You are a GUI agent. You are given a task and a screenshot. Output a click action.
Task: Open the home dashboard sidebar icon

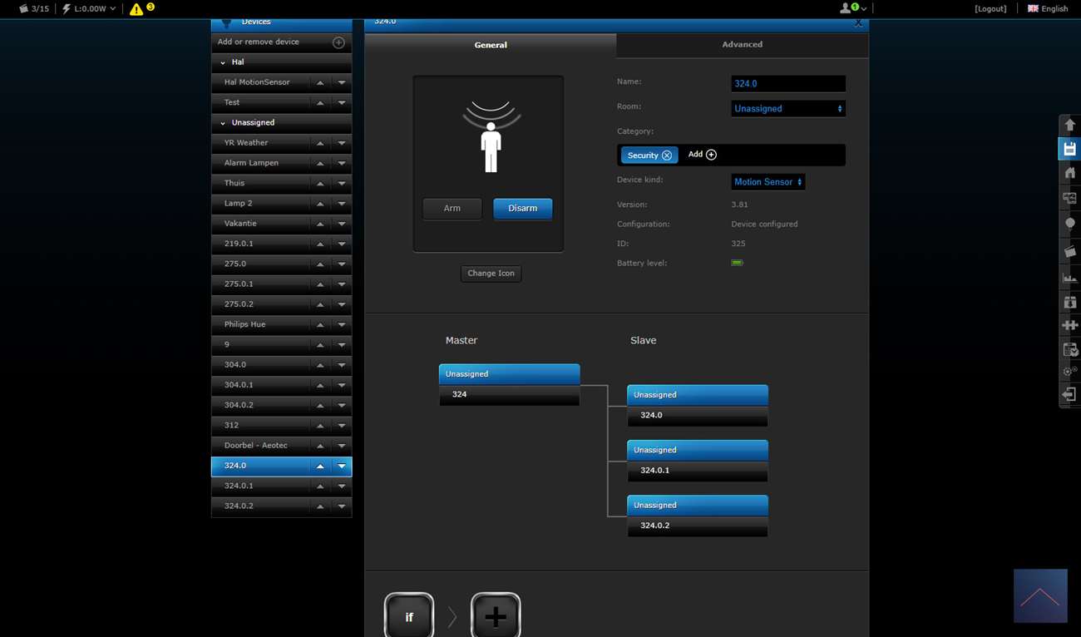tap(1069, 173)
